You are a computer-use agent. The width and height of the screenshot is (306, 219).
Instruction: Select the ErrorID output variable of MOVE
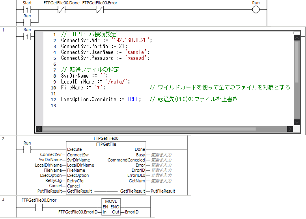132,212
